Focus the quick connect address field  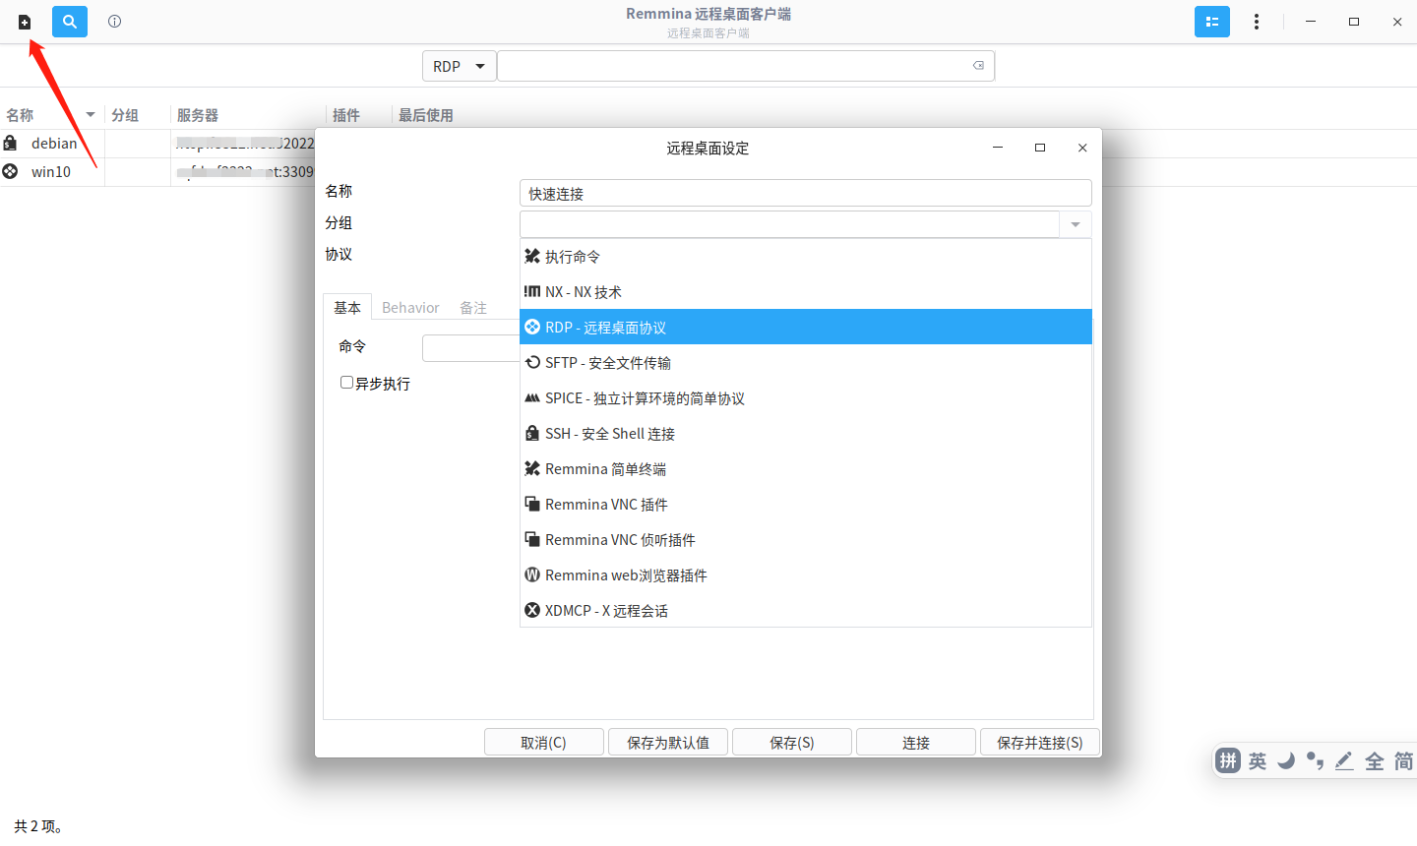[x=746, y=66]
